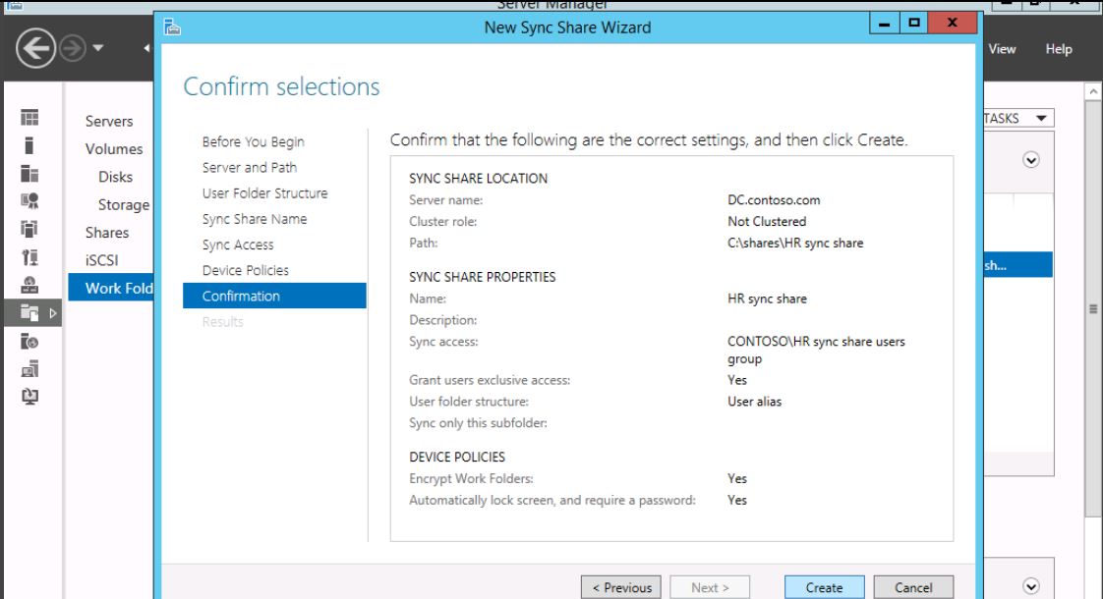1103x599 pixels.
Task: Select the All Servers sidebar icon
Action: coord(29,174)
